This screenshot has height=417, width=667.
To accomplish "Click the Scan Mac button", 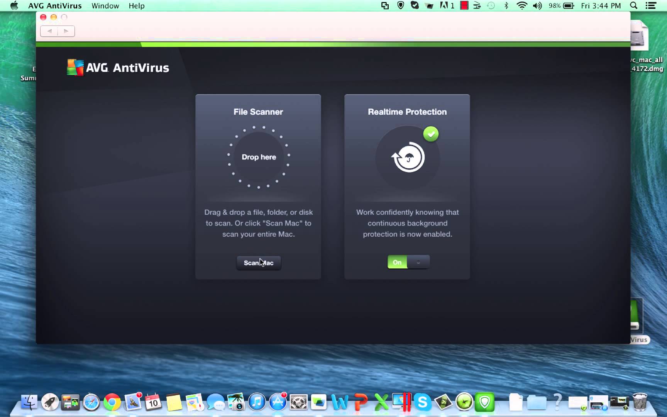I will tap(259, 263).
